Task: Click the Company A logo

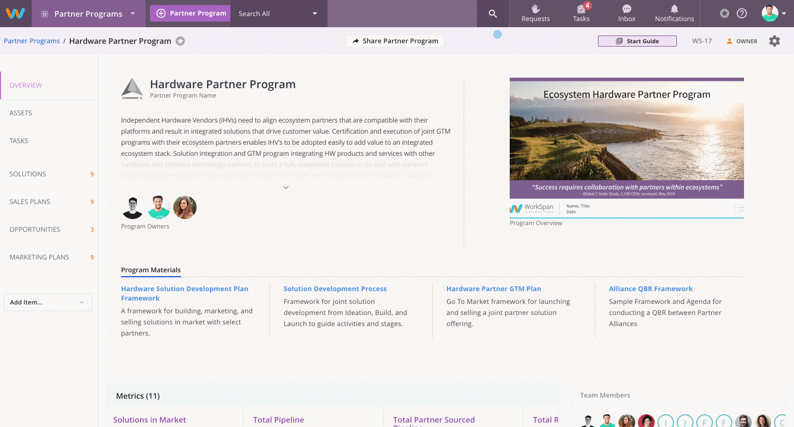Action: (x=132, y=89)
